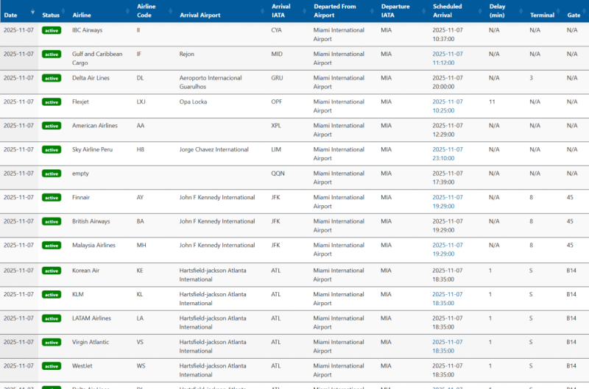Open Malaysia Airlines 19:29:00 arrival link

click(448, 249)
